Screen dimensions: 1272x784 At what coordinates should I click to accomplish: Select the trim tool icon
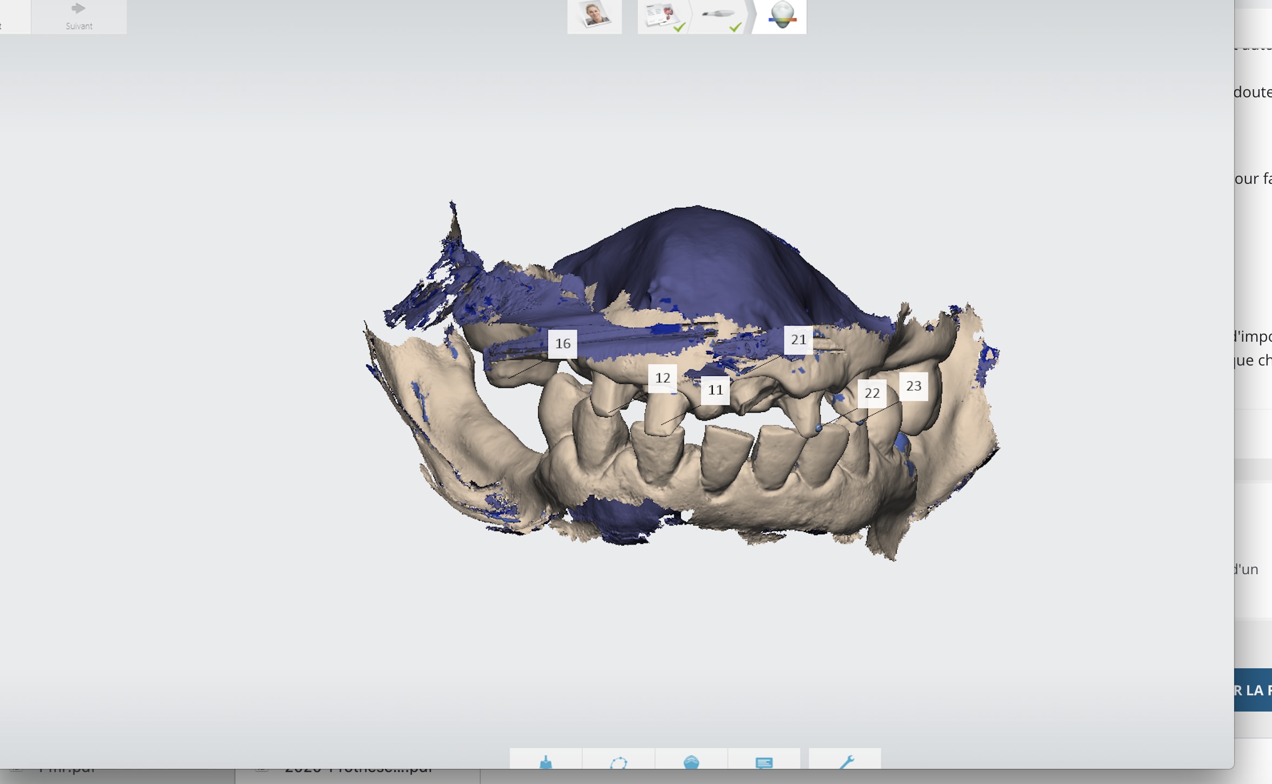[546, 761]
